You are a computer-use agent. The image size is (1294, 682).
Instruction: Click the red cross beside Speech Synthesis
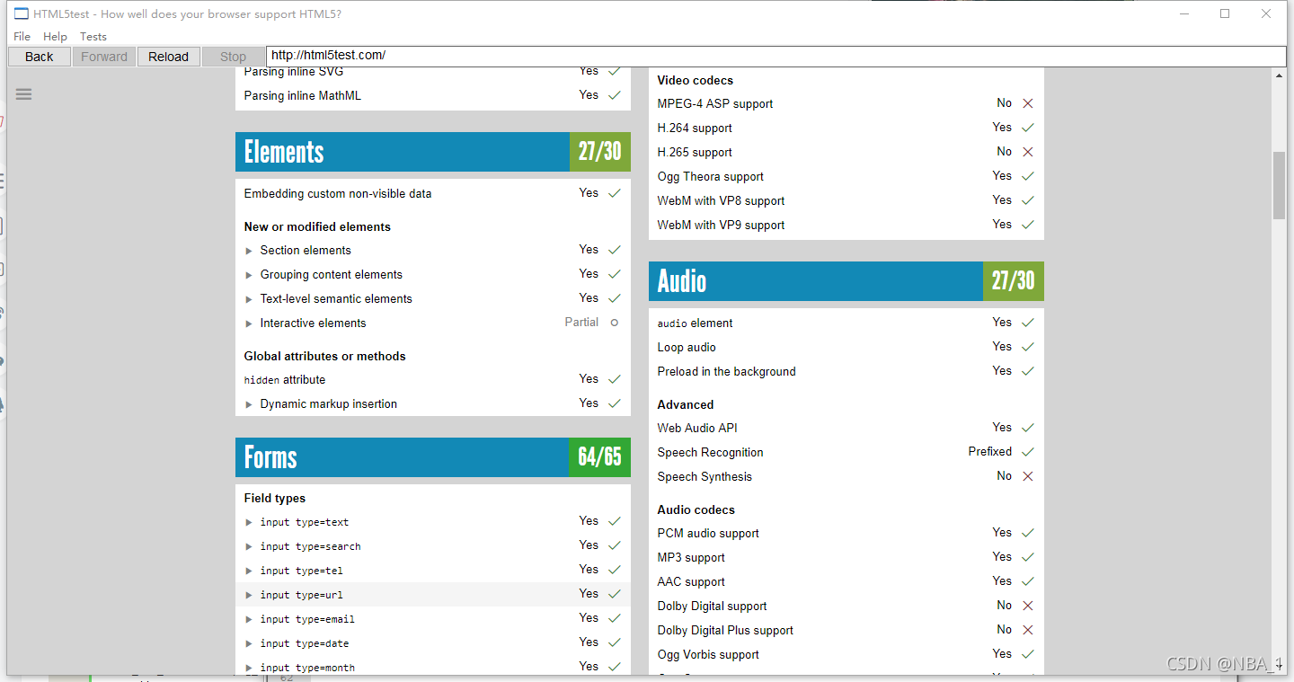click(1028, 476)
